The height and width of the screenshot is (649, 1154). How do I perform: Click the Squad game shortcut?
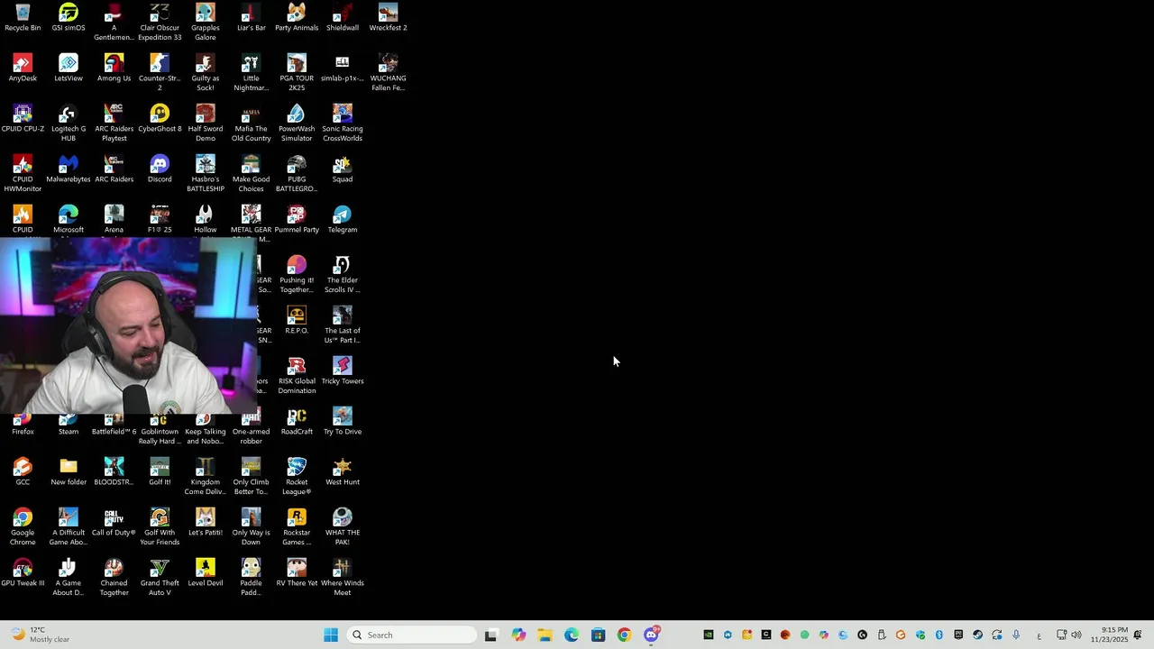click(x=343, y=169)
